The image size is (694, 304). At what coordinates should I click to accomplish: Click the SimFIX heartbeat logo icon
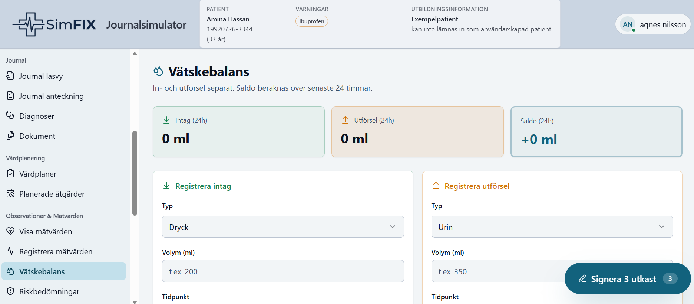click(x=28, y=24)
